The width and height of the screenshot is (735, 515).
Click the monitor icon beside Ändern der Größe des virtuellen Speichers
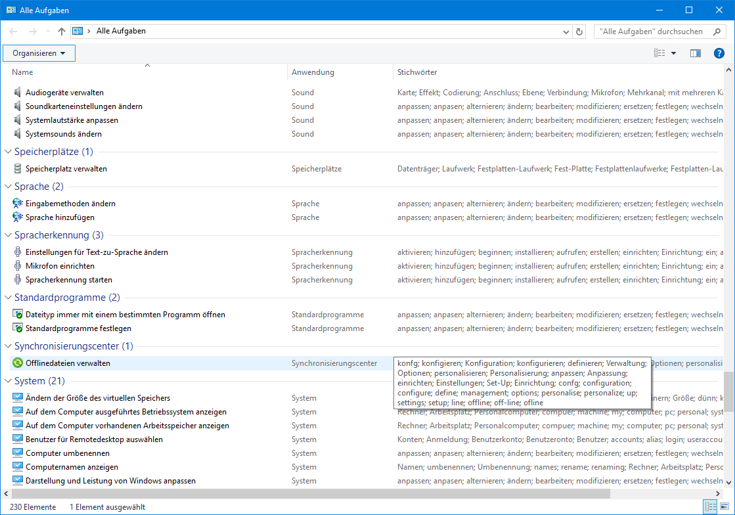(17, 397)
